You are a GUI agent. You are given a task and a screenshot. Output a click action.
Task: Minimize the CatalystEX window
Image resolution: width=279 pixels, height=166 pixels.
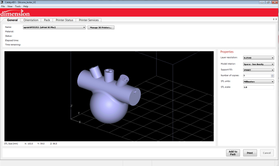coord(262,2)
